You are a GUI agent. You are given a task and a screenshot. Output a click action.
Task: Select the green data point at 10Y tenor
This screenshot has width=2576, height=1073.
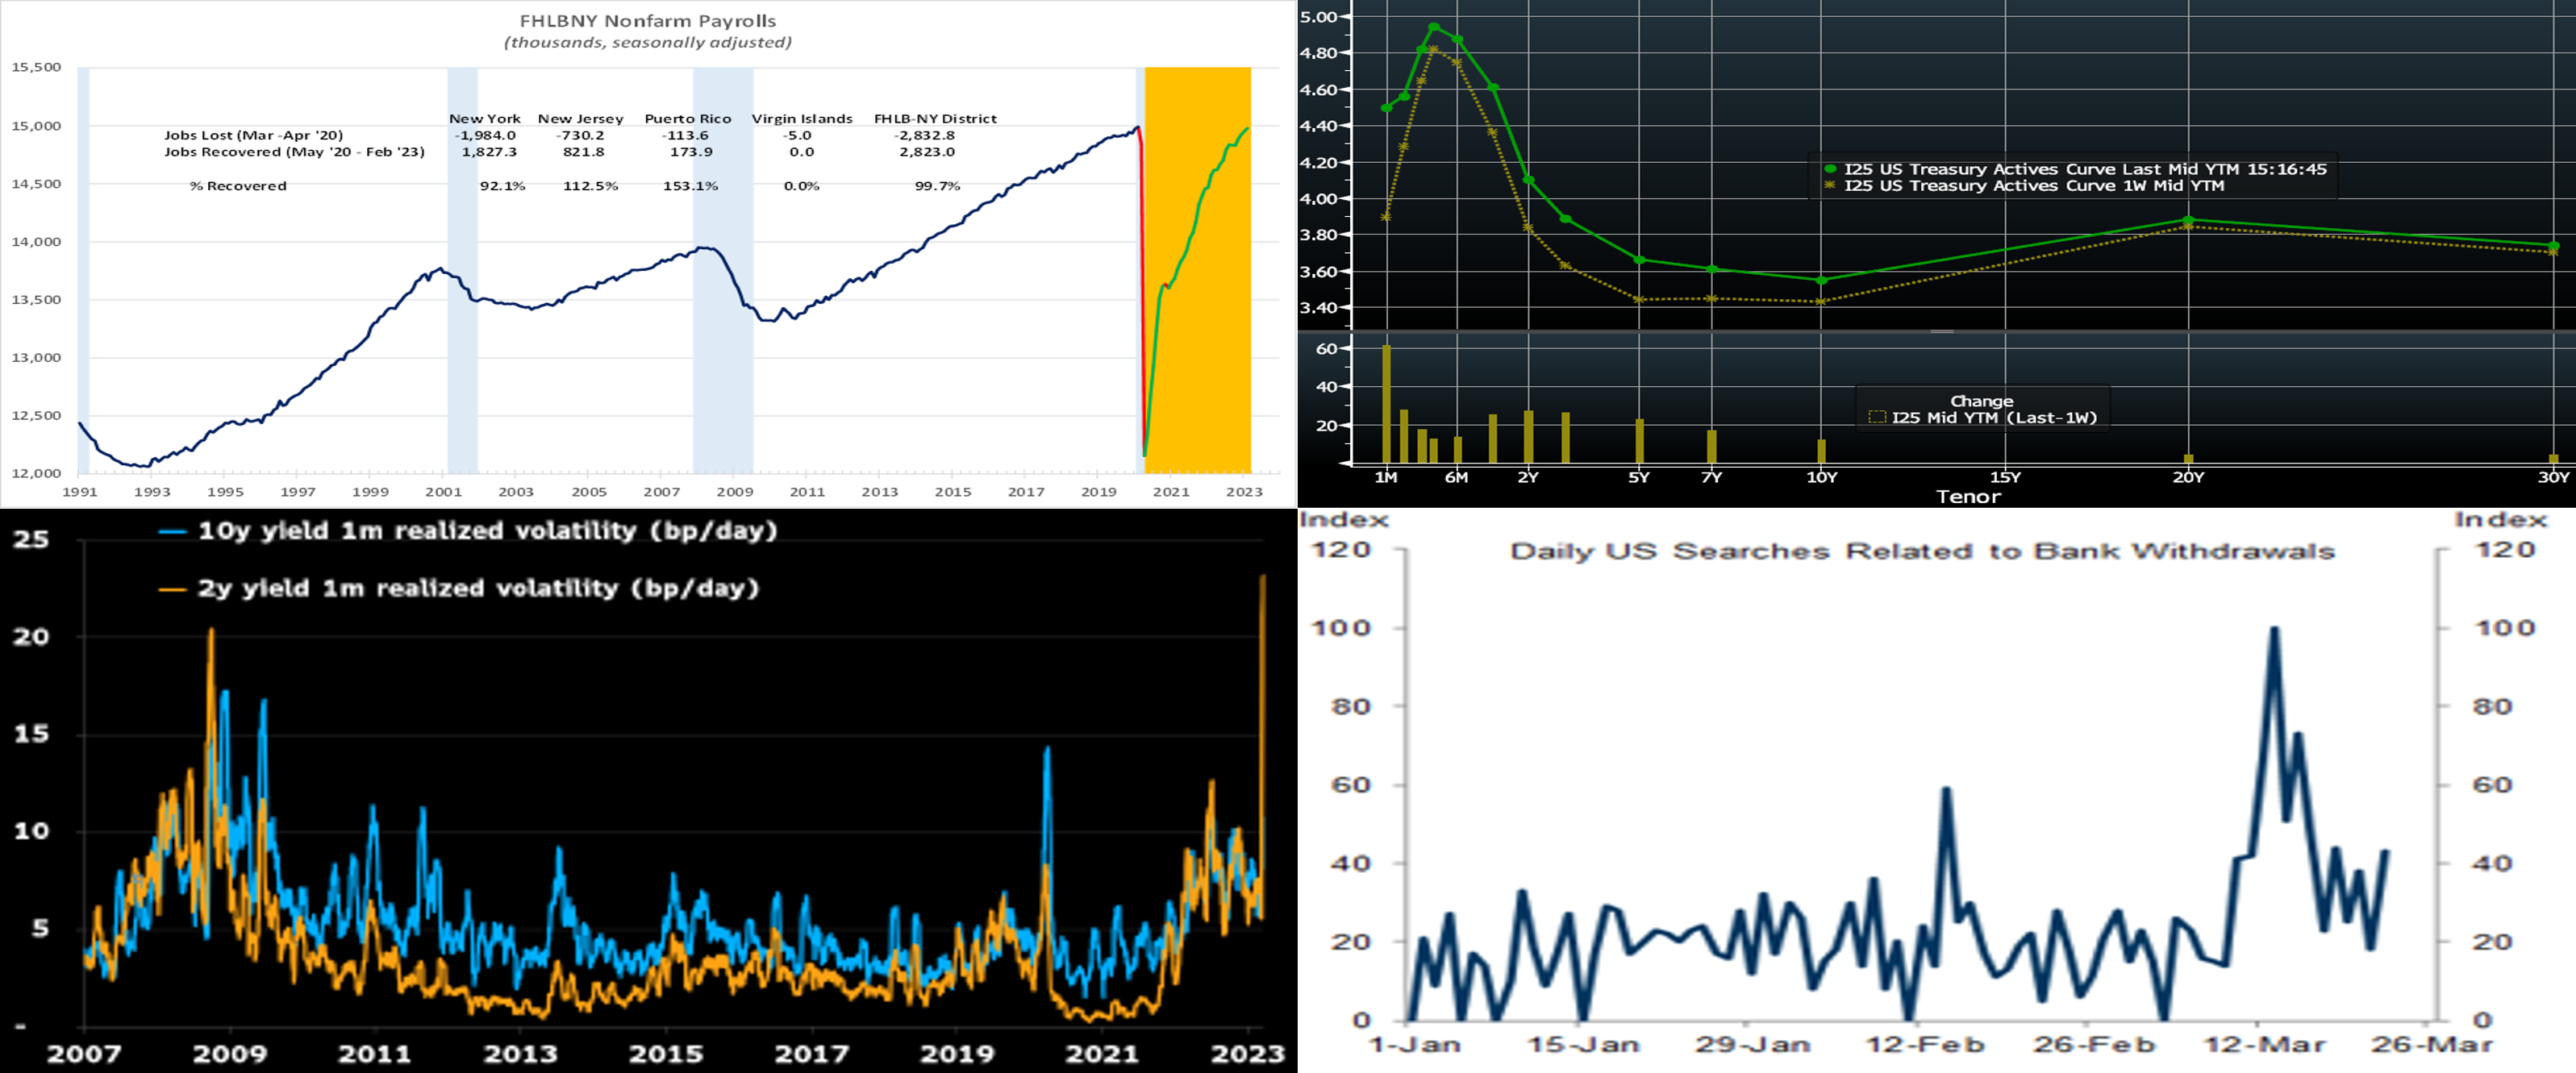(x=1822, y=280)
